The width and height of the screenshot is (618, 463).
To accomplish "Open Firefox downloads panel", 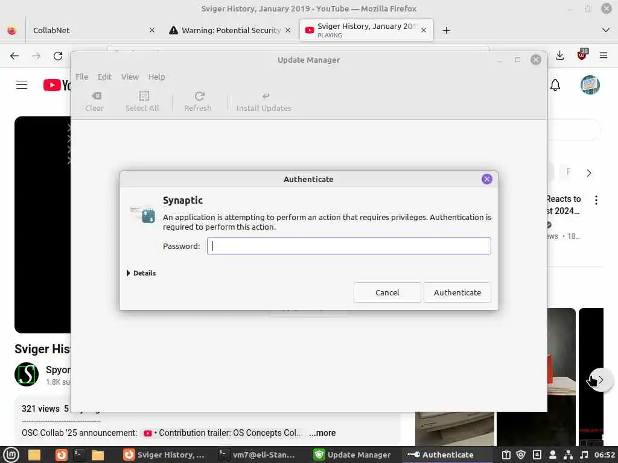I will coord(559,55).
